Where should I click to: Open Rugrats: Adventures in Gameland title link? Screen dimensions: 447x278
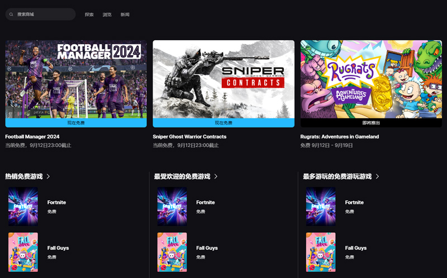pos(340,137)
